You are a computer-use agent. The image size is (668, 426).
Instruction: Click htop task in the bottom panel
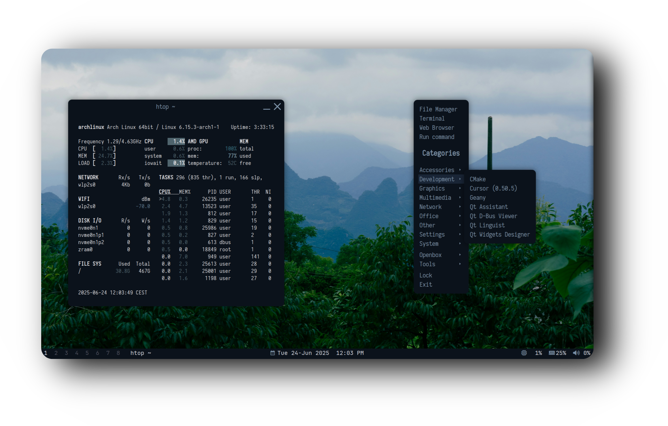(x=140, y=353)
